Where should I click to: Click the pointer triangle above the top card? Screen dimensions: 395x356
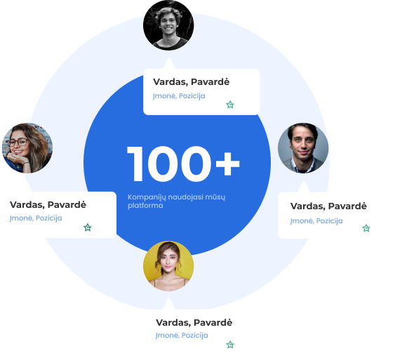pyautogui.click(x=168, y=64)
